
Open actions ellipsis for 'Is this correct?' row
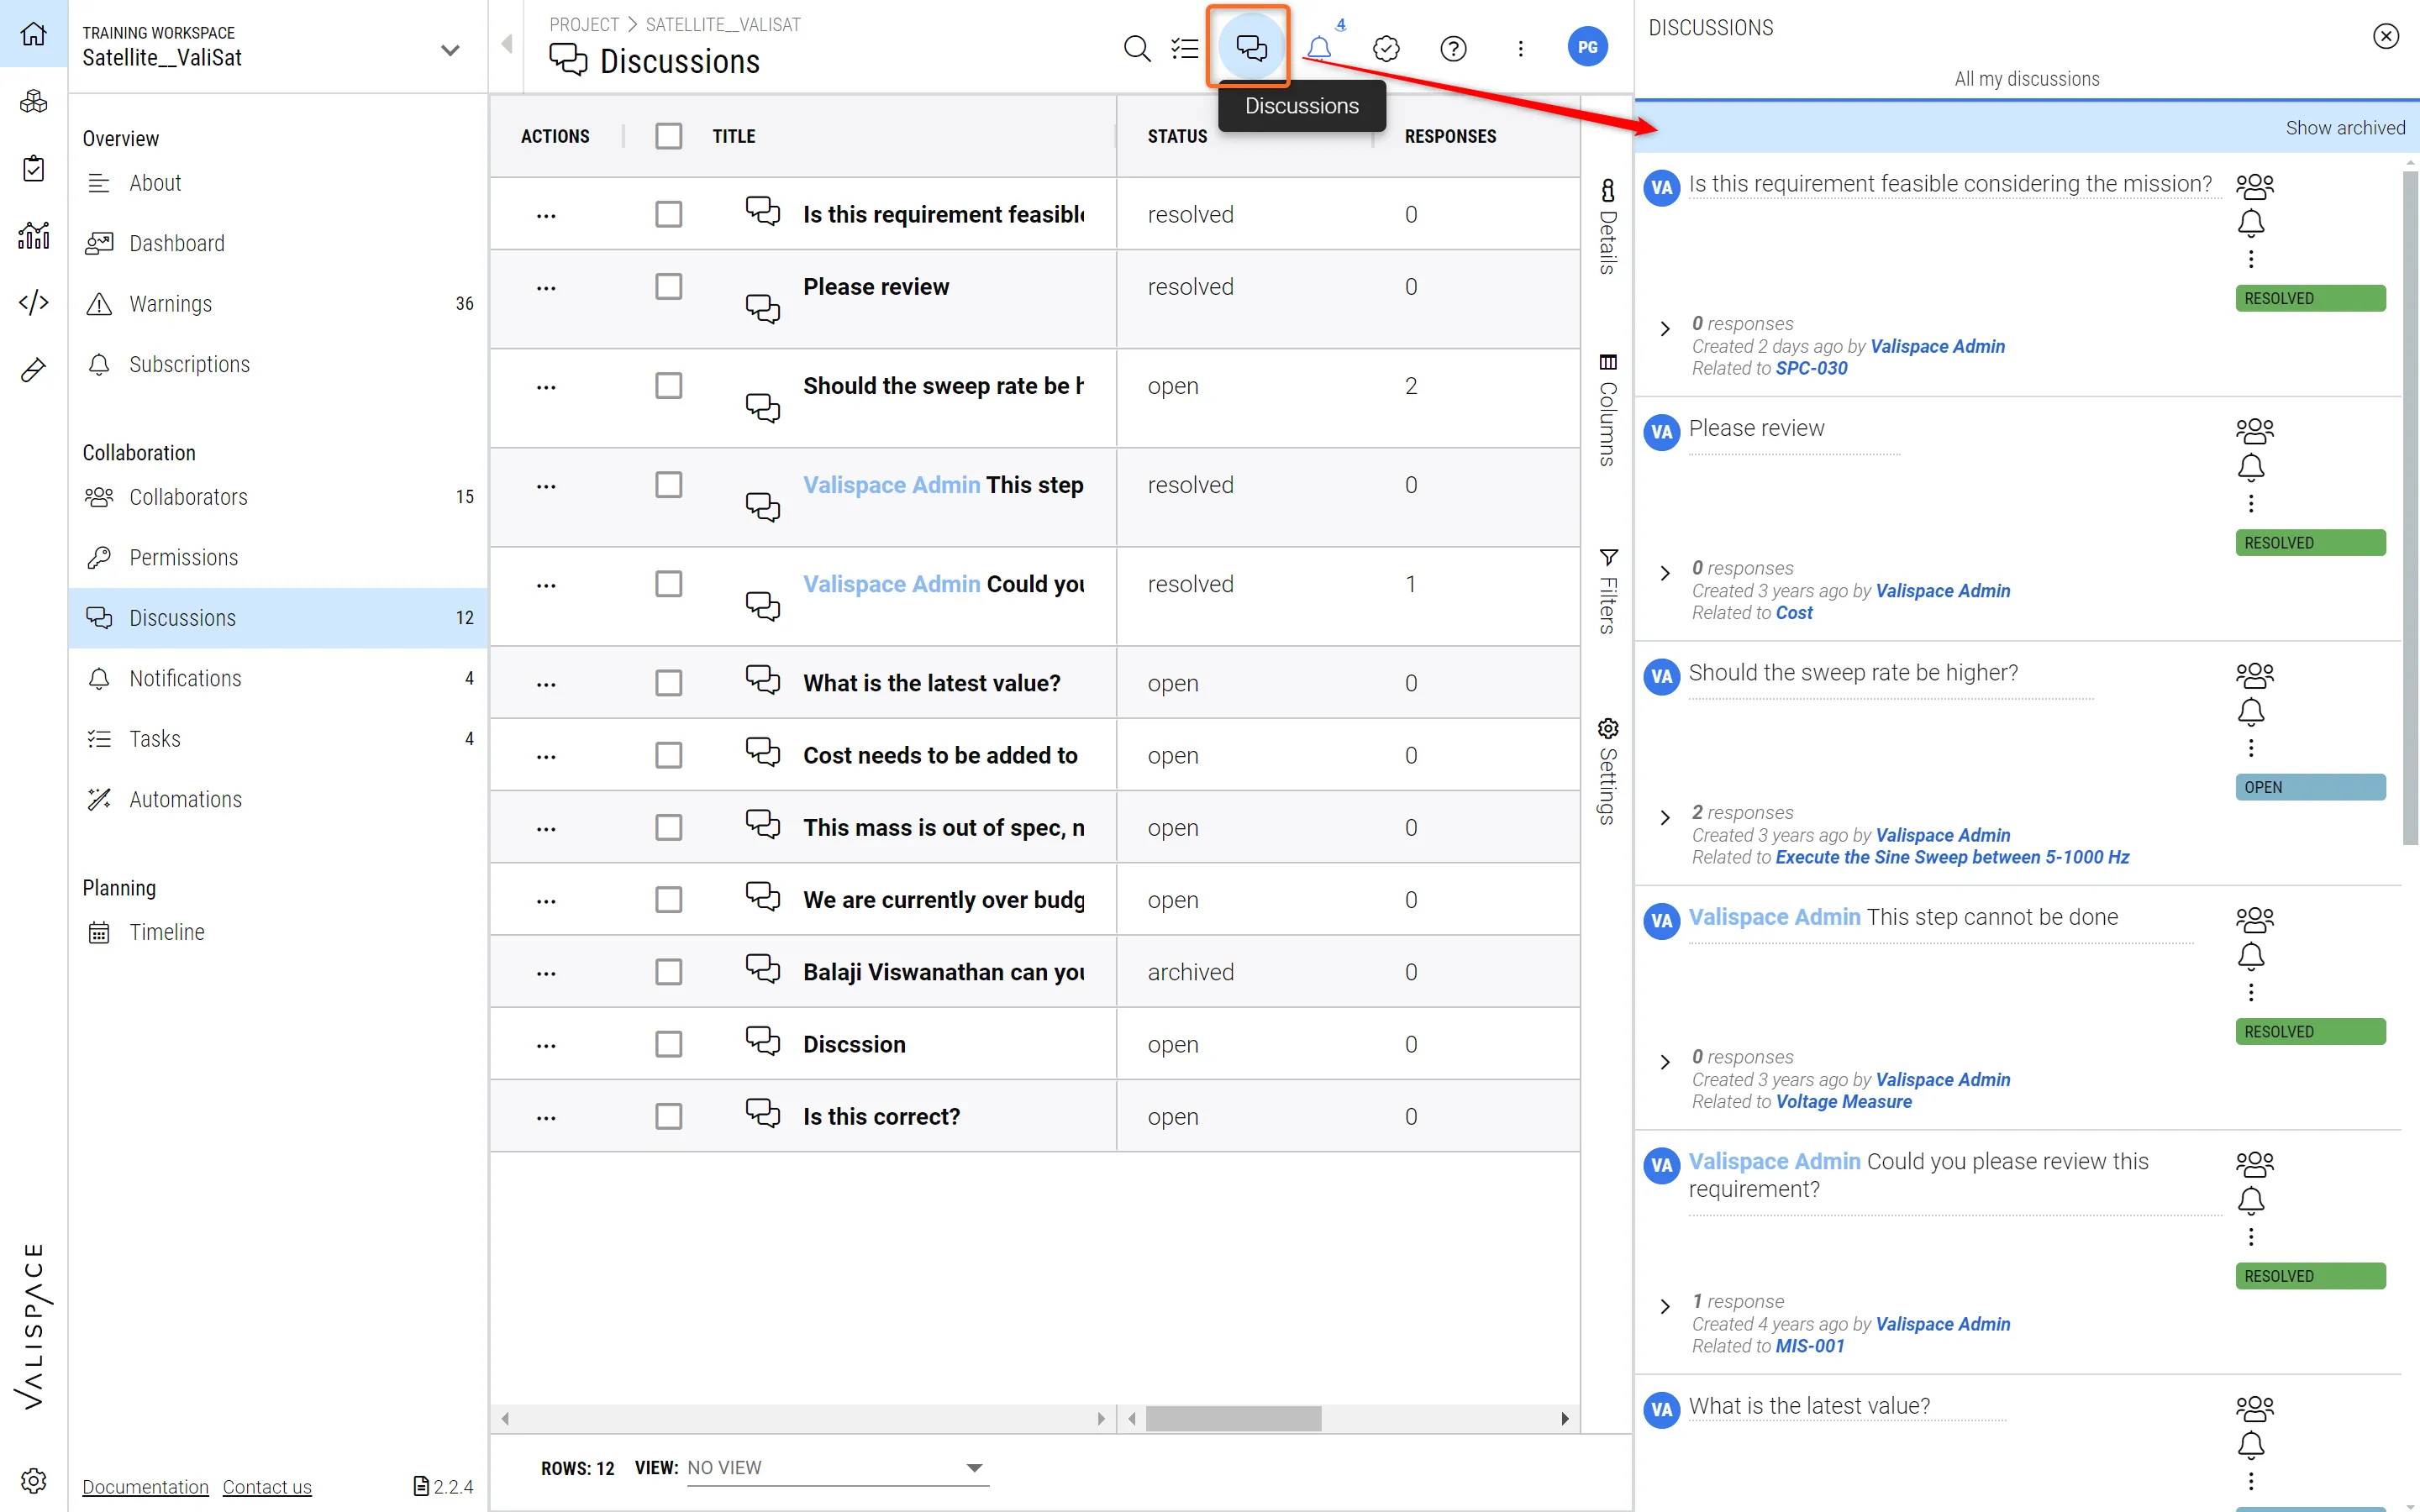pos(546,1117)
